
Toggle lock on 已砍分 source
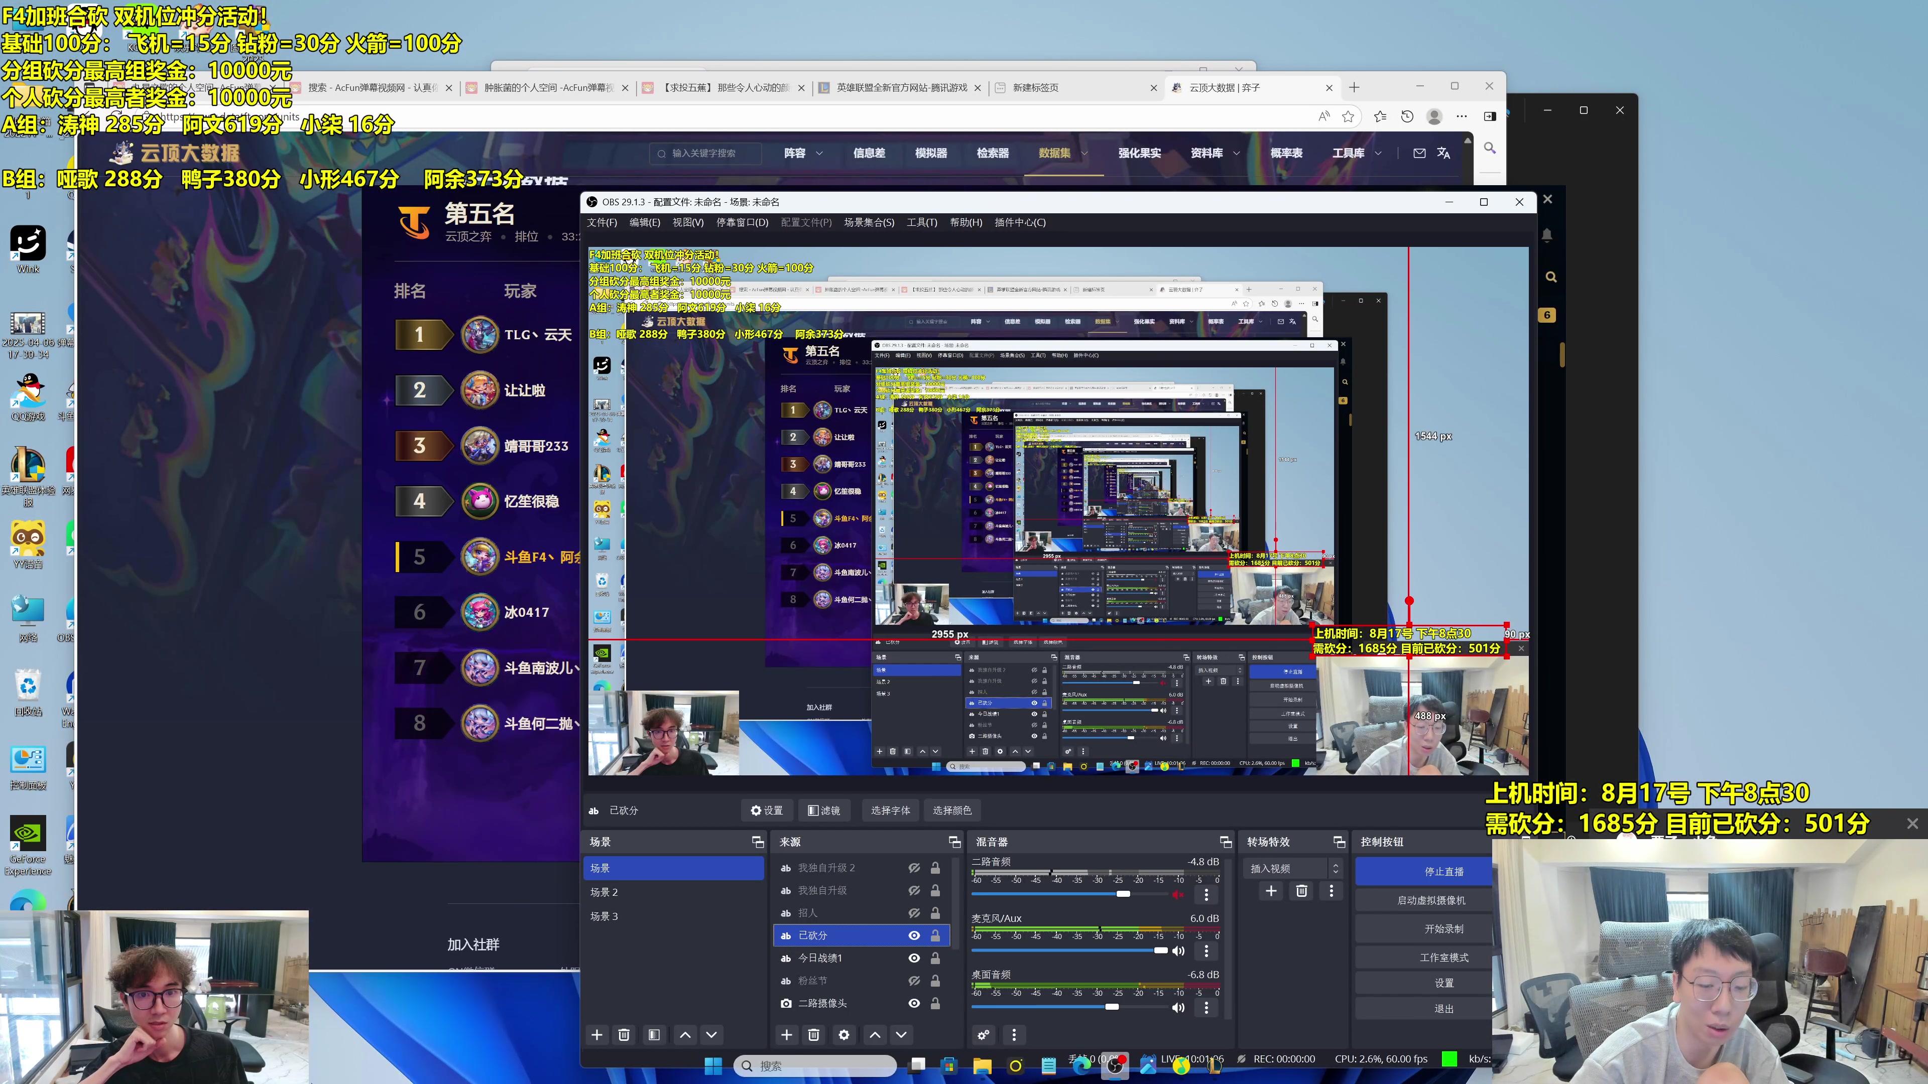click(x=935, y=935)
